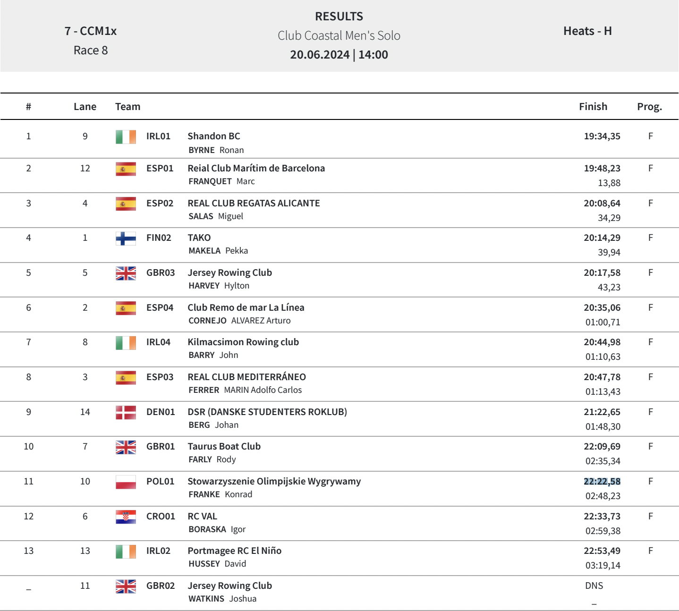The image size is (679, 611).
Task: Click the Spanish flag next to ESP01
Action: point(126,169)
